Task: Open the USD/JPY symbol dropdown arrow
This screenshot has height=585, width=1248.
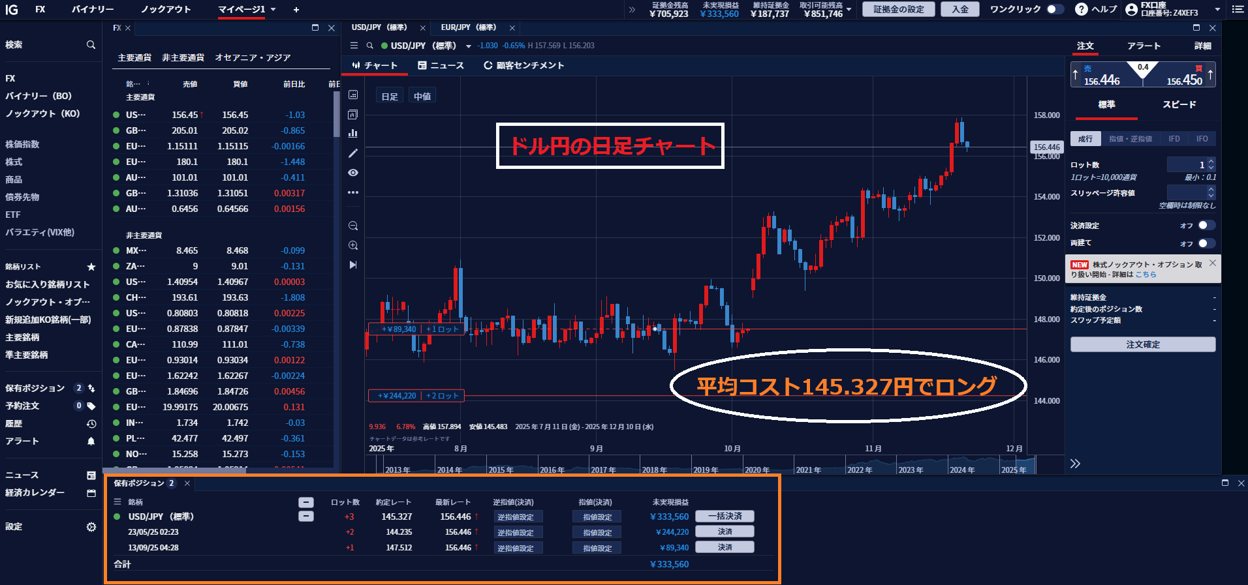Action: pos(468,46)
